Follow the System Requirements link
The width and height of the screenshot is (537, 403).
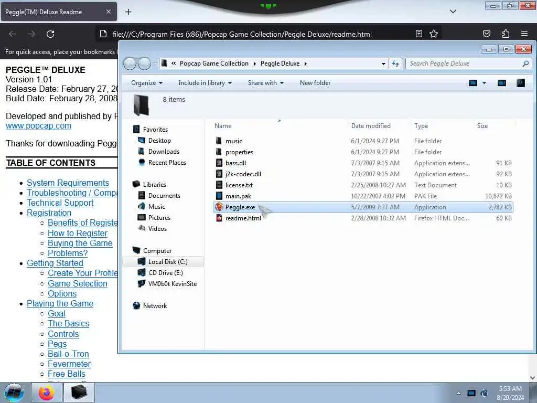(x=68, y=183)
